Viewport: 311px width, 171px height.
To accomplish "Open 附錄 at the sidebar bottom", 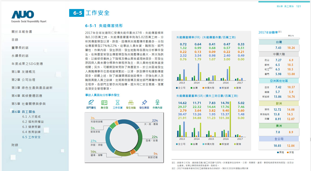I will pos(15,145).
